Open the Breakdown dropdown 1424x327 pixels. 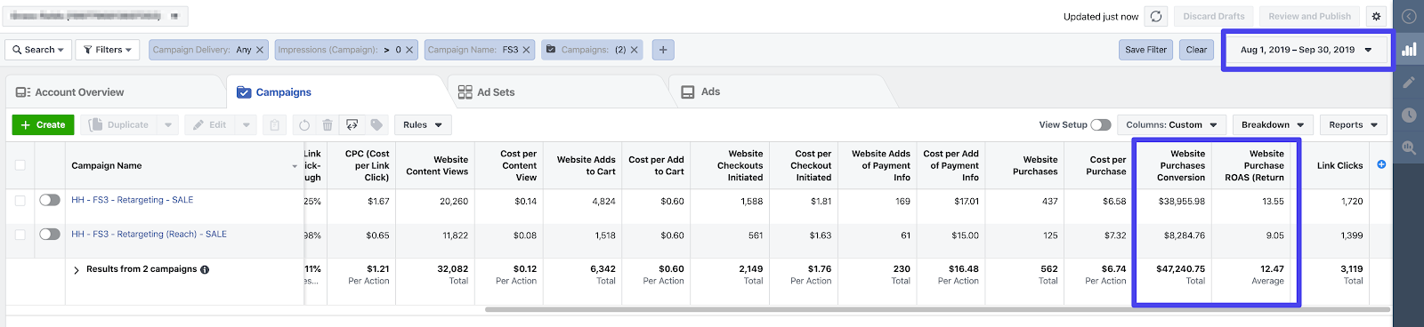(x=1272, y=125)
